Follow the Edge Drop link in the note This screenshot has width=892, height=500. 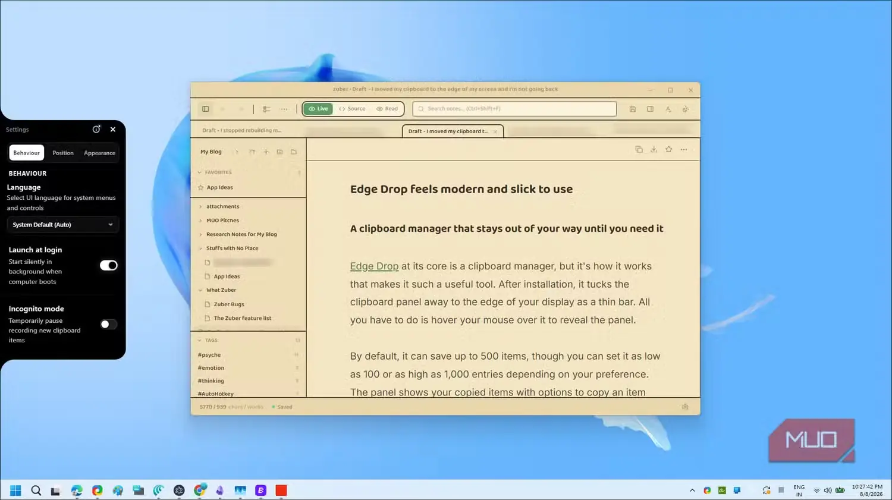374,266
